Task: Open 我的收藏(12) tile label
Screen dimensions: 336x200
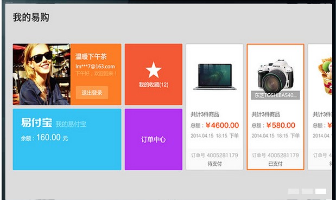Action: 154,85
